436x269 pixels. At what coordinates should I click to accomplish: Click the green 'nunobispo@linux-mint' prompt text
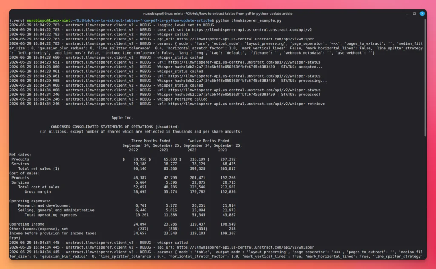pos(49,20)
